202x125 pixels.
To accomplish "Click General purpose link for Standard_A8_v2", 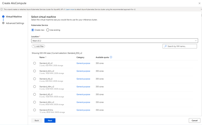I will 83,94.
